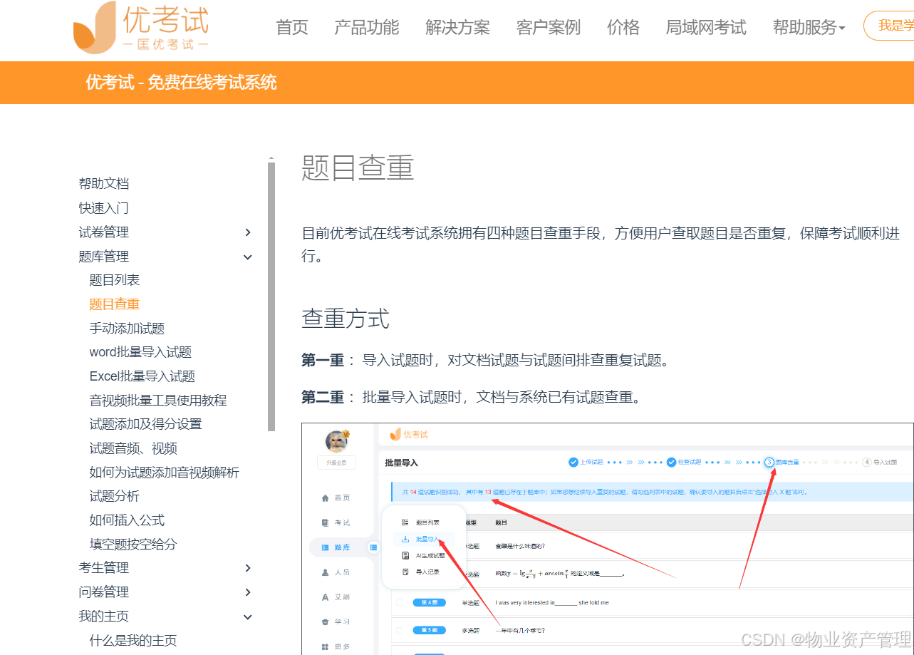The image size is (914, 655).
Task: Open 试题音频、视频 in the sidebar
Action: point(133,448)
